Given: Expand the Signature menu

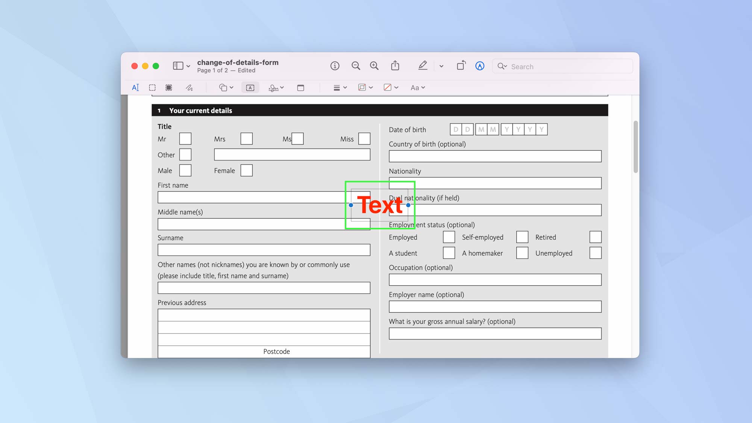Looking at the screenshot, I should (x=276, y=87).
